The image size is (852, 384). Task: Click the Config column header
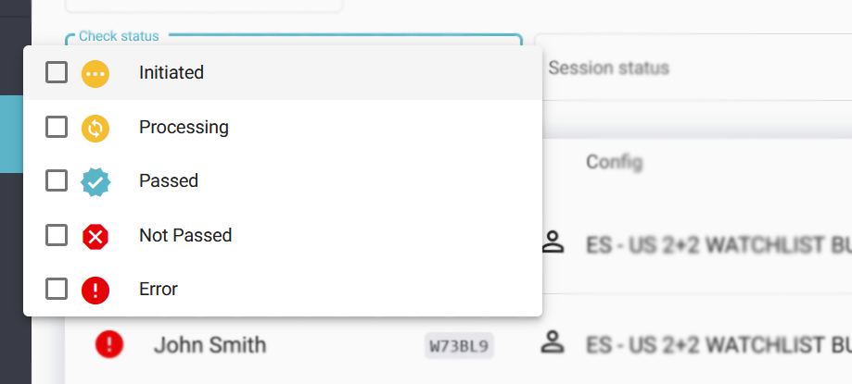pyautogui.click(x=614, y=163)
